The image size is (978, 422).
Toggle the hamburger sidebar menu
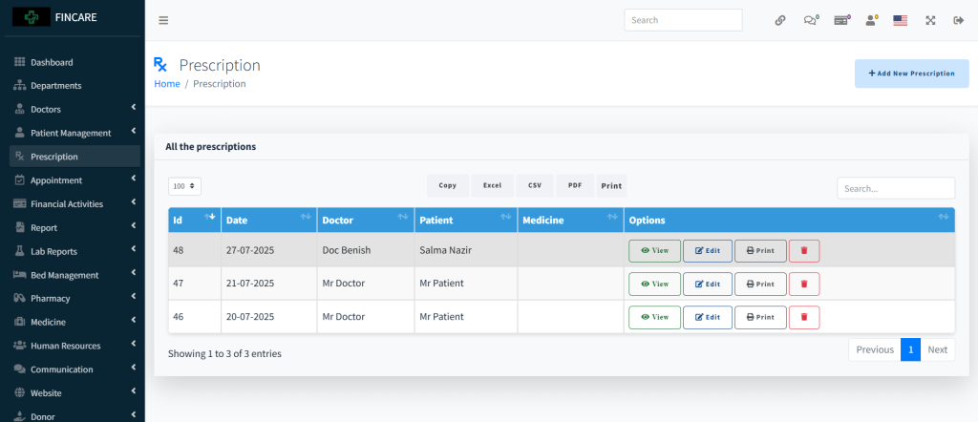coord(163,20)
